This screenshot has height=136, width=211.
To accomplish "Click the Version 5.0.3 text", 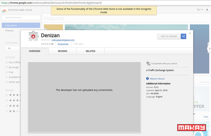I will point(152,87).
